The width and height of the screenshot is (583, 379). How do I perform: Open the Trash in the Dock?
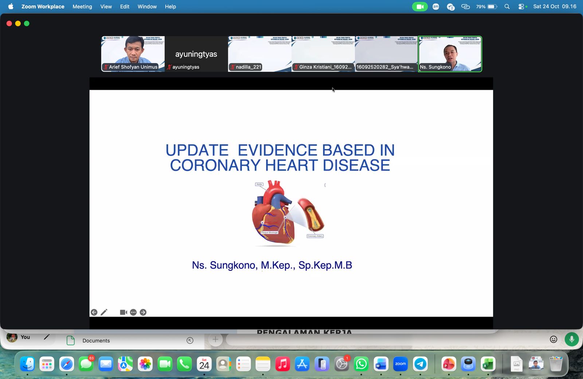(556, 364)
